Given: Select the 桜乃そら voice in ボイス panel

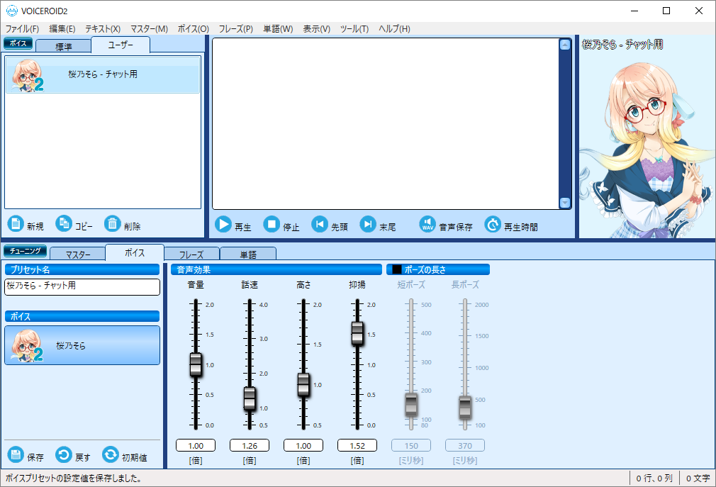Looking at the screenshot, I should tap(82, 345).
